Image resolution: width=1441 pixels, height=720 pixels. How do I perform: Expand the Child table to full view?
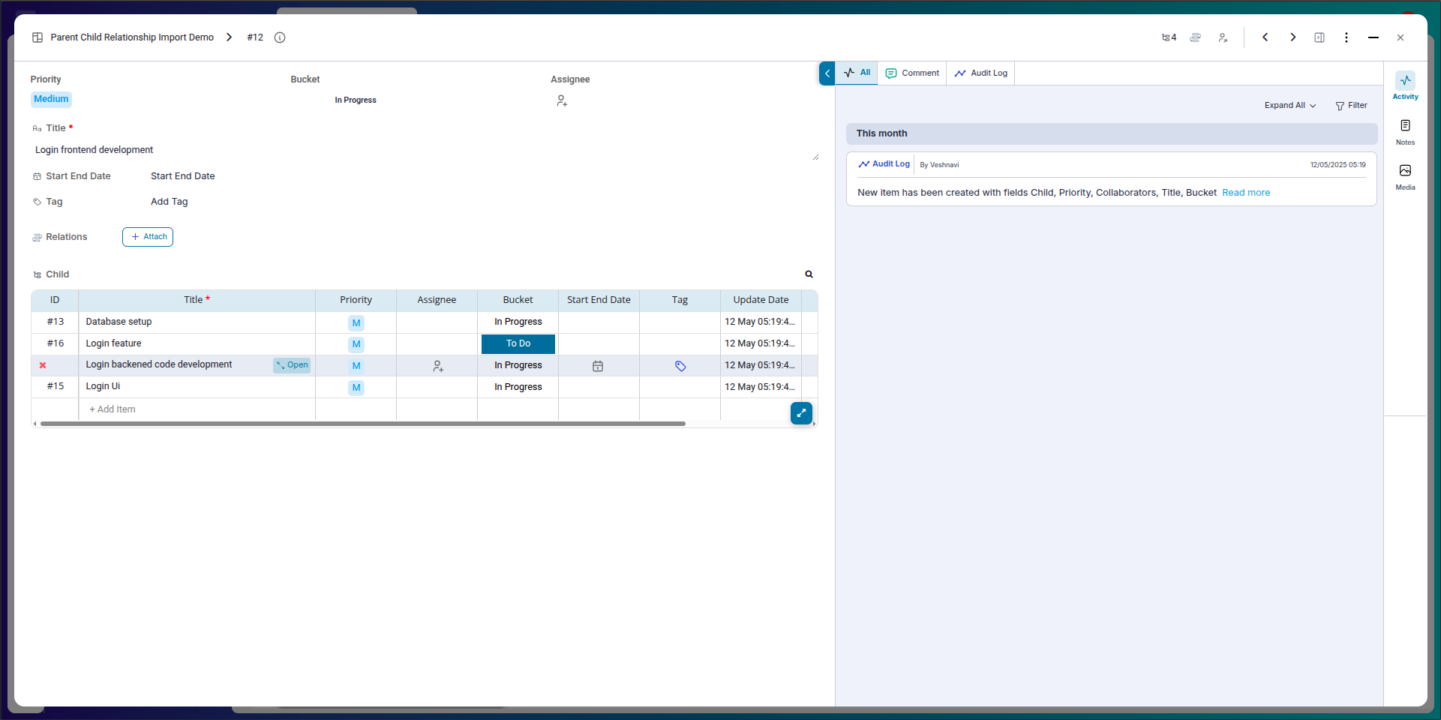click(x=801, y=413)
